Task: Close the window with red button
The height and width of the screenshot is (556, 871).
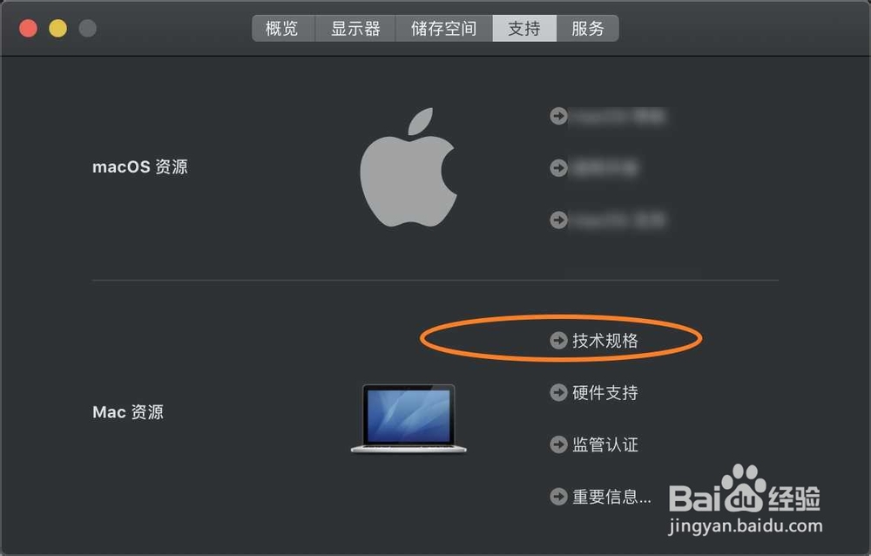Action: tap(29, 29)
